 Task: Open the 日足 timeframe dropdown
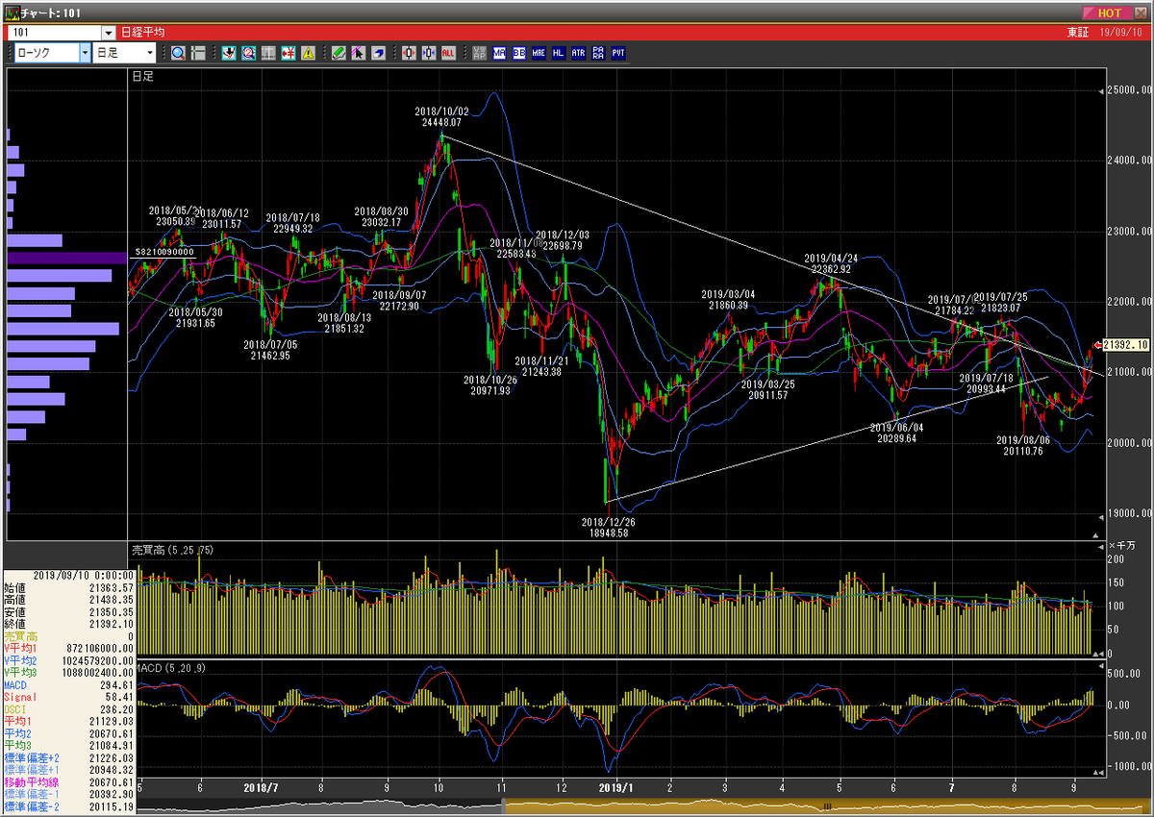[x=151, y=53]
